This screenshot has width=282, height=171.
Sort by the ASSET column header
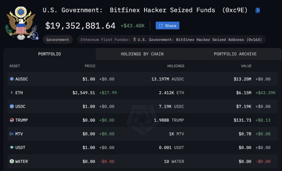click(15, 66)
